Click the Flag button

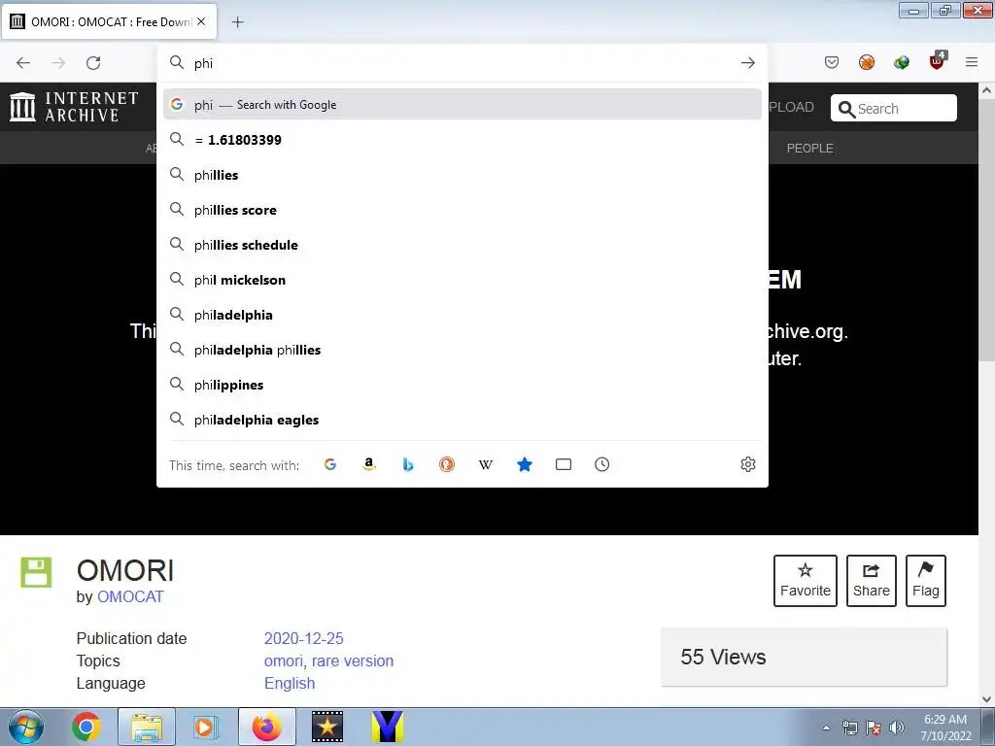[926, 581]
